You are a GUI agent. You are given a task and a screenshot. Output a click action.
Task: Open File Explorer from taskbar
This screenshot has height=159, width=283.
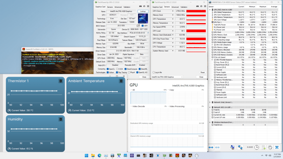[x=93, y=155]
